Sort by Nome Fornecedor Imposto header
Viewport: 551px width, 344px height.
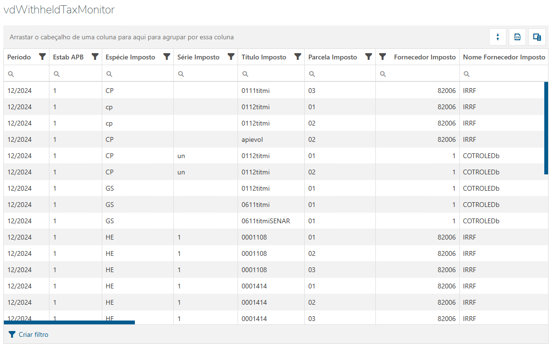click(504, 57)
